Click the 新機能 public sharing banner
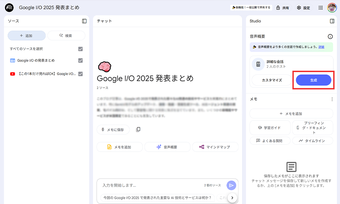 (x=251, y=7)
